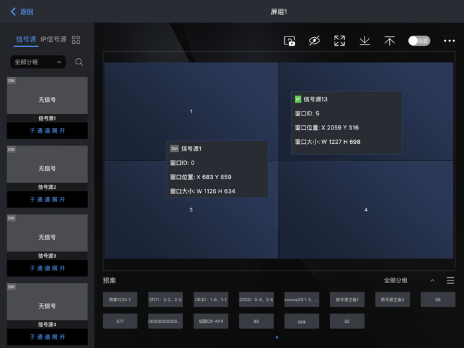Load preset 82

pyautogui.click(x=347, y=321)
